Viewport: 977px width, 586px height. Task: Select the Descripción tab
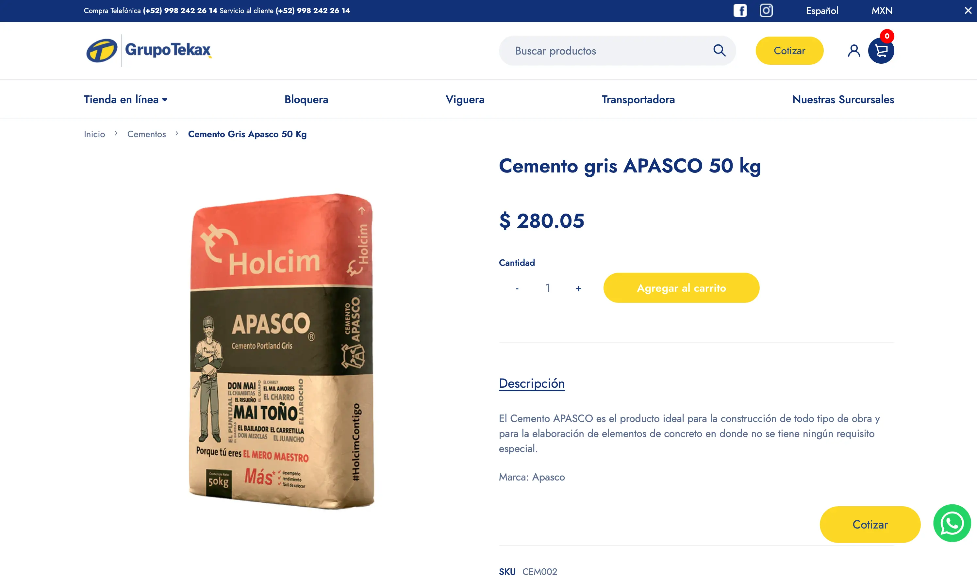pyautogui.click(x=532, y=383)
